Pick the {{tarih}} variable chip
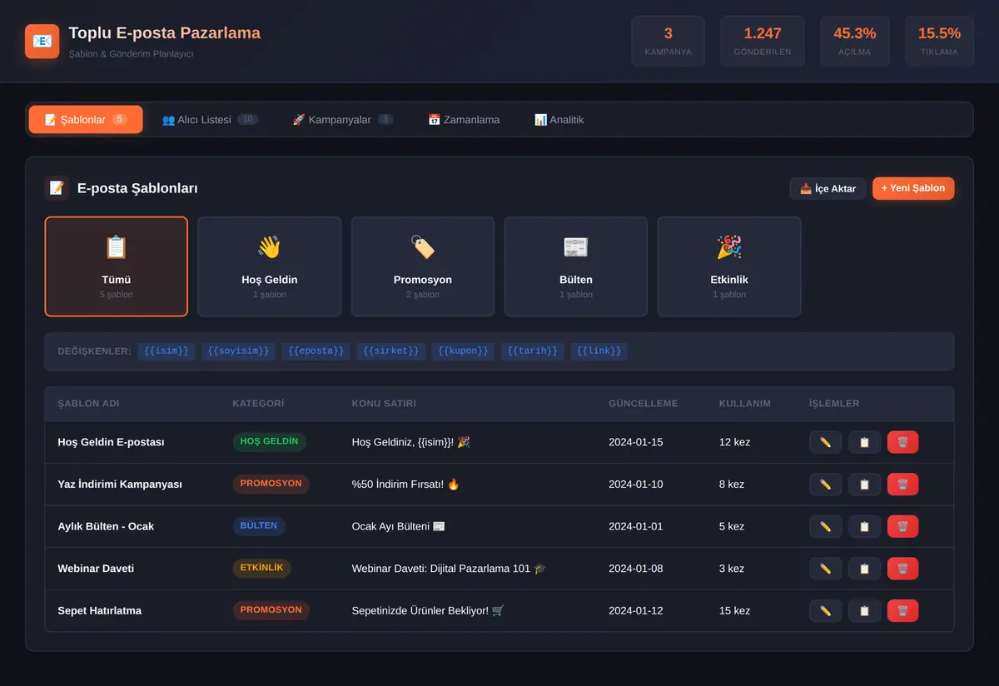Image resolution: width=999 pixels, height=686 pixels. (x=533, y=351)
